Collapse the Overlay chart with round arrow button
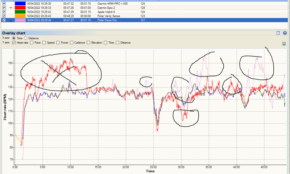This screenshot has height=174, width=290. pyautogui.click(x=285, y=33)
